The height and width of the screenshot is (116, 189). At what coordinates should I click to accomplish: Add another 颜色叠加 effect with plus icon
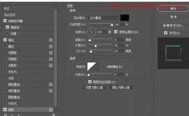(51, 85)
